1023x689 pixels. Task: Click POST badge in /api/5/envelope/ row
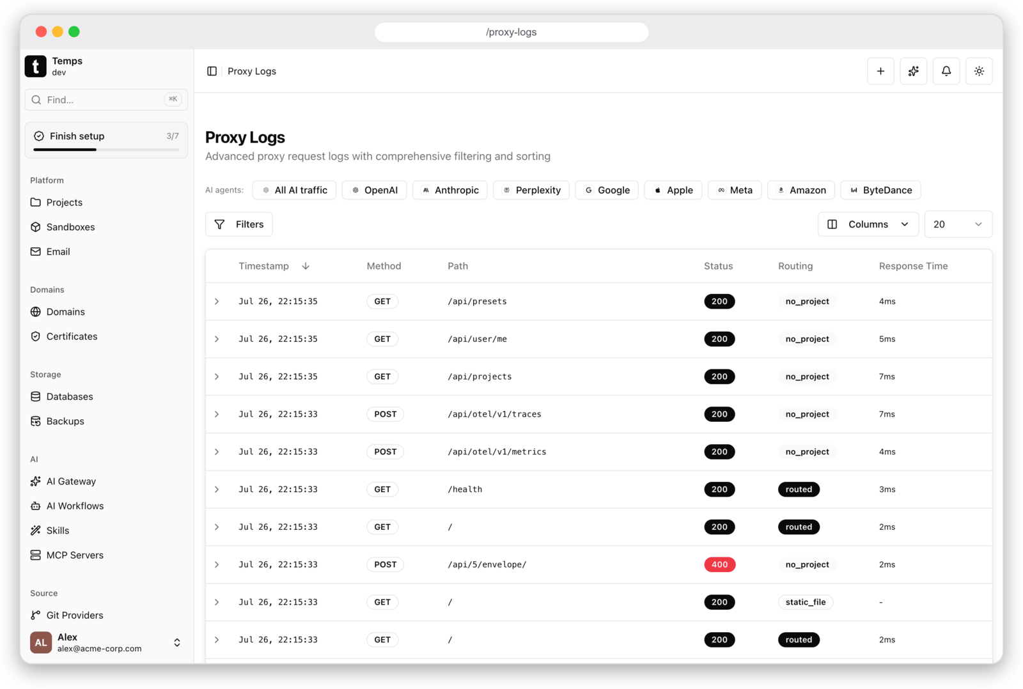tap(385, 564)
